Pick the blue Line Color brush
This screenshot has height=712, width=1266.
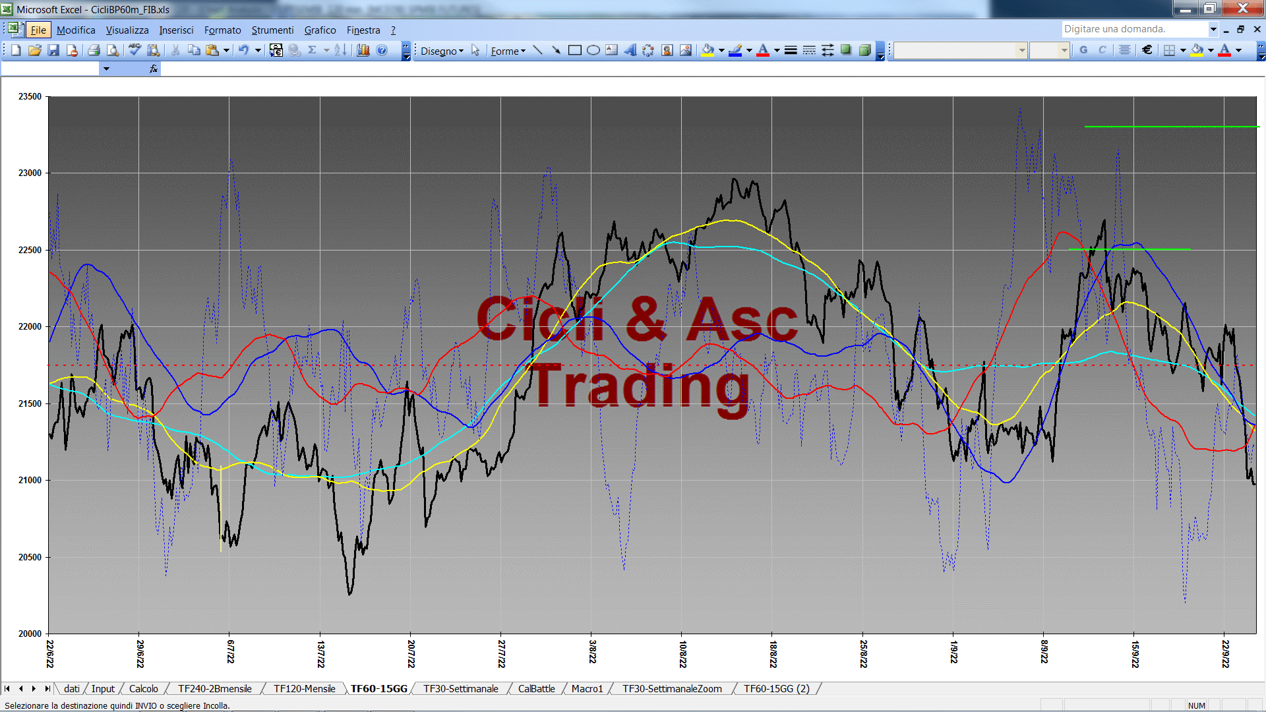pyautogui.click(x=735, y=50)
